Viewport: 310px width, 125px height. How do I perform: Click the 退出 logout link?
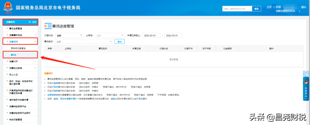coord(303,7)
